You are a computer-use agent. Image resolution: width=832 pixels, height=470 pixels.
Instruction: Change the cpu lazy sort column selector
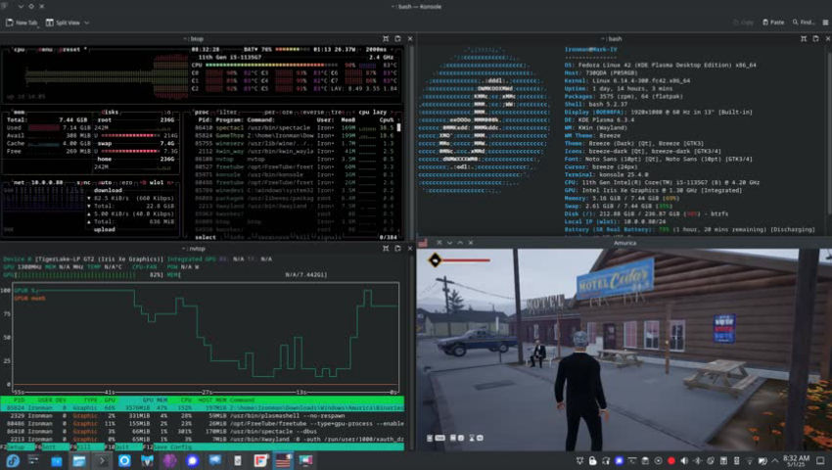tap(373, 112)
